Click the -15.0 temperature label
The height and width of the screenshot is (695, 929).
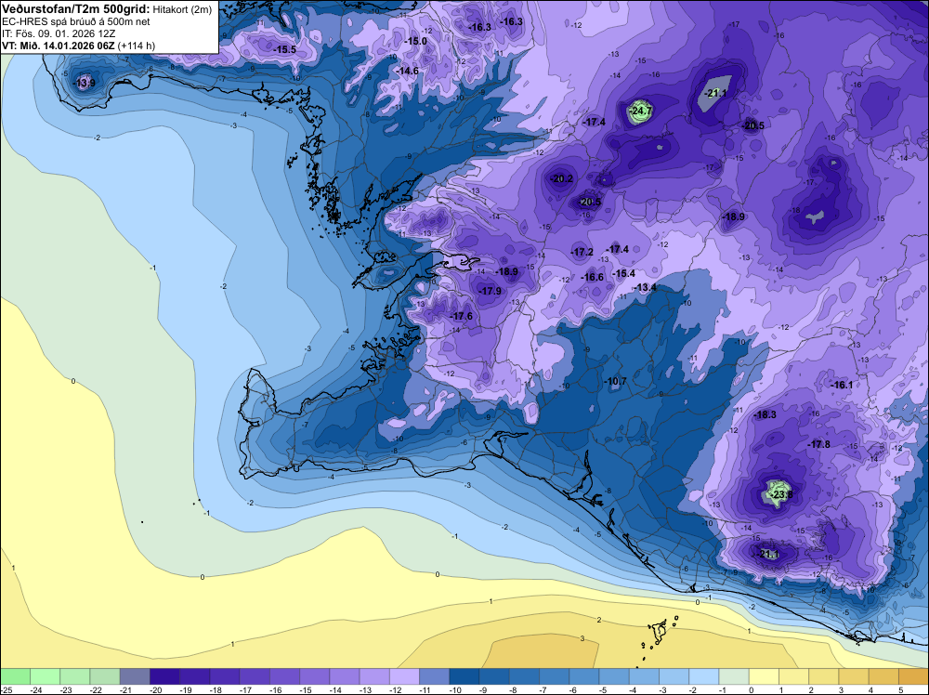415,42
